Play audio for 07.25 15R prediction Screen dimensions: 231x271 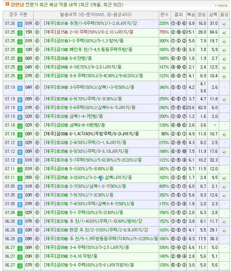click(x=224, y=33)
